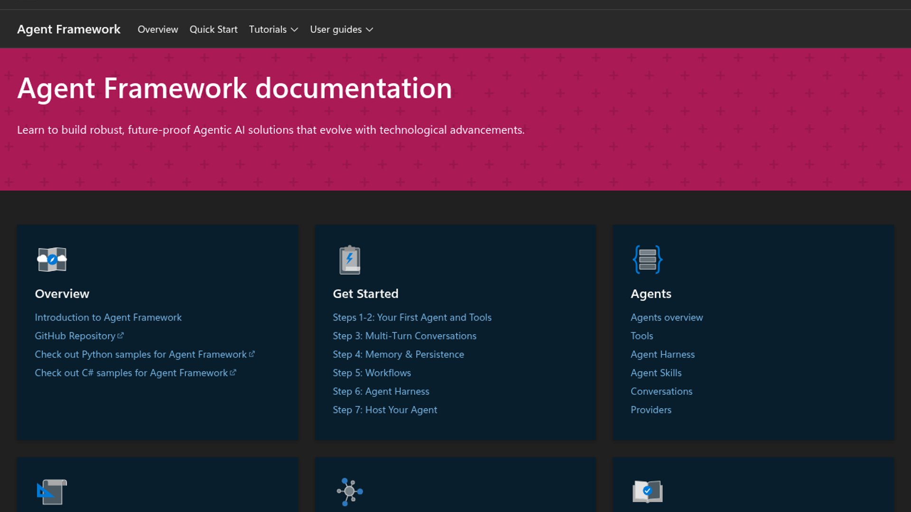Screen dimensions: 911x512
Task: Click the open book checkmark icon
Action: coord(647,492)
